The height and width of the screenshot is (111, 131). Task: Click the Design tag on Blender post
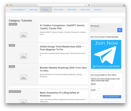pos(12,67)
